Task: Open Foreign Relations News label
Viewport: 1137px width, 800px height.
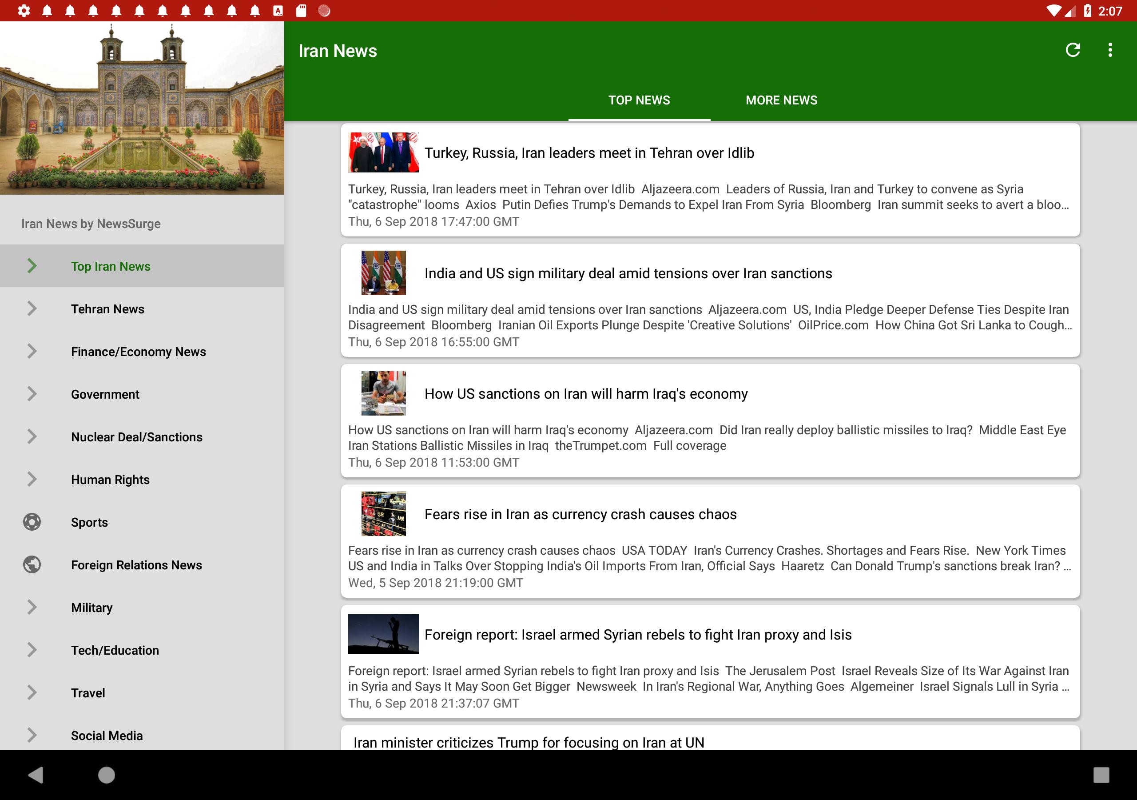Action: (136, 565)
